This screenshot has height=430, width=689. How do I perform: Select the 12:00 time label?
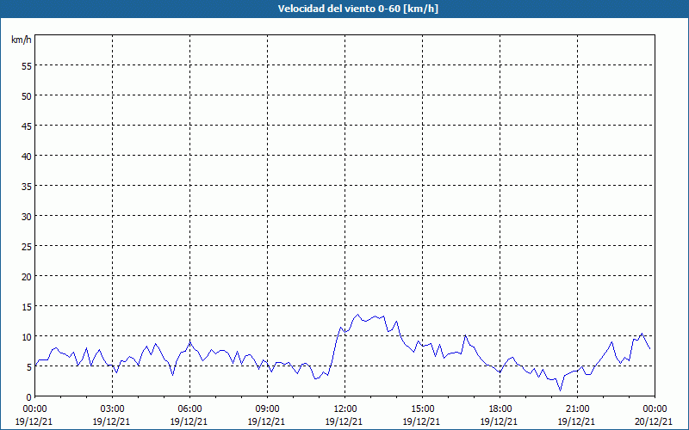(x=345, y=408)
